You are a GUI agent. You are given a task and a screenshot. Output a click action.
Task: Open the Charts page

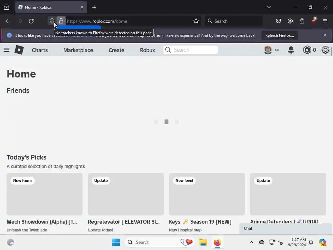(x=40, y=50)
